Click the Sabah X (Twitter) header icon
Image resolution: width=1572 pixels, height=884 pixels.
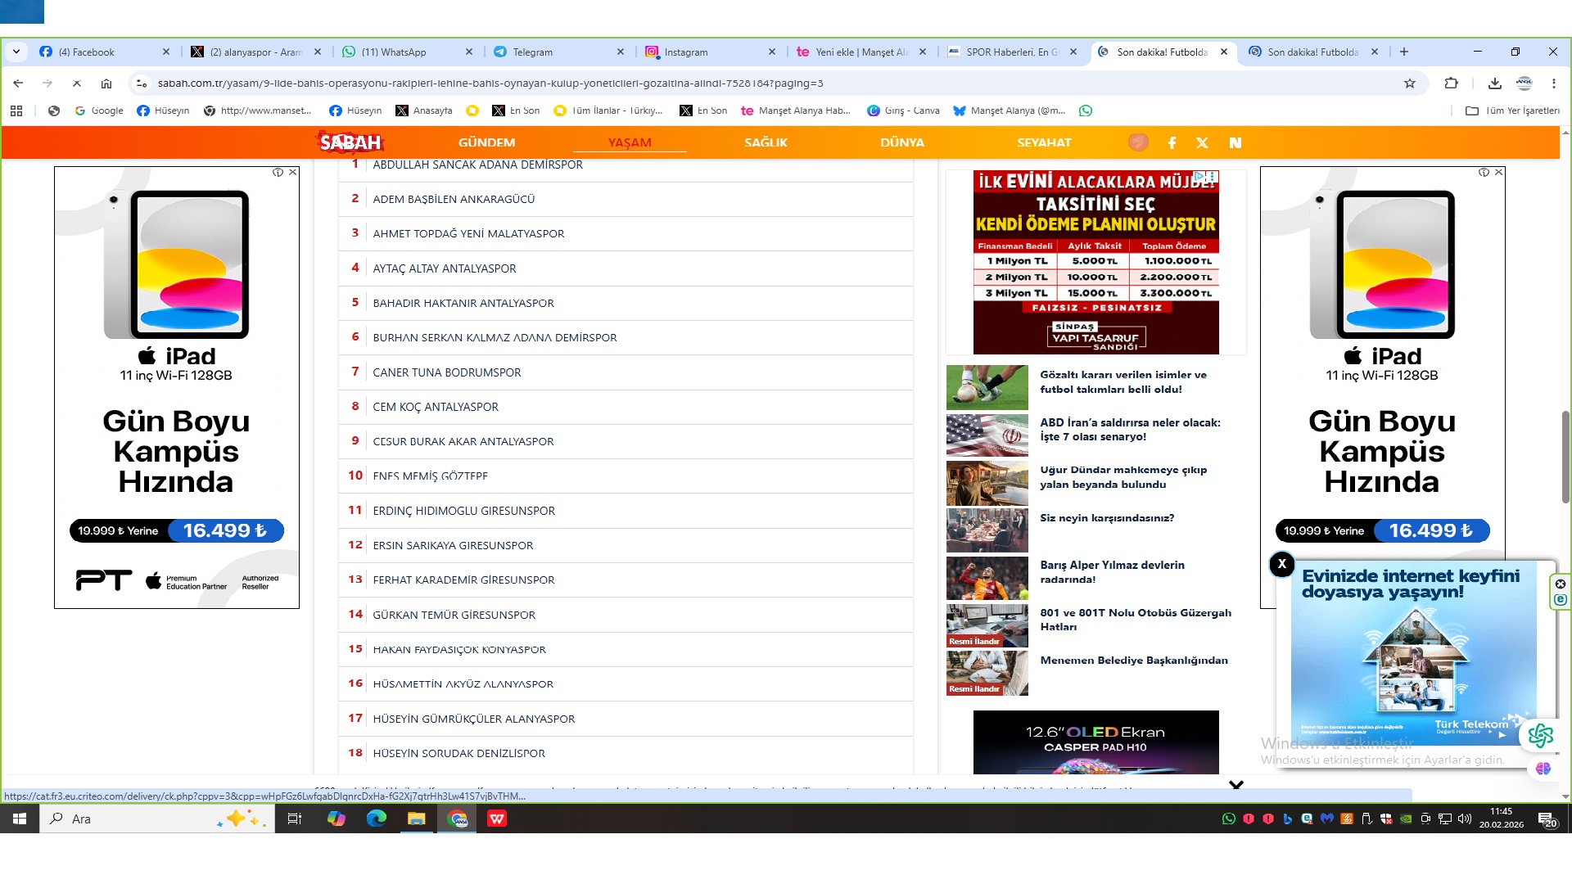pos(1202,142)
